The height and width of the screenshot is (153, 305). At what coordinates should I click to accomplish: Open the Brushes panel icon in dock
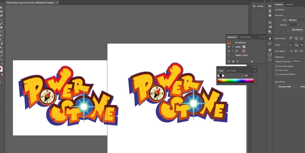tap(270, 11)
